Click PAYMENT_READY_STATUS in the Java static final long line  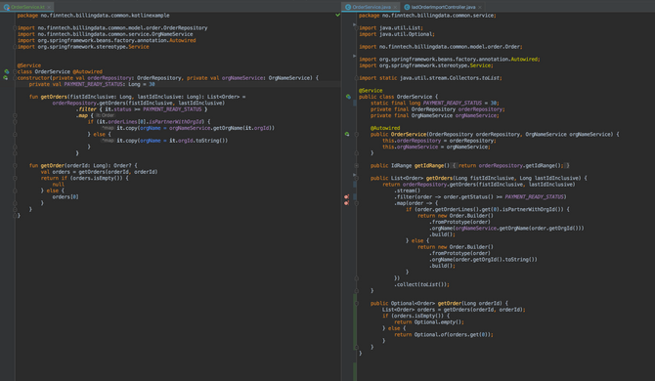click(453, 104)
